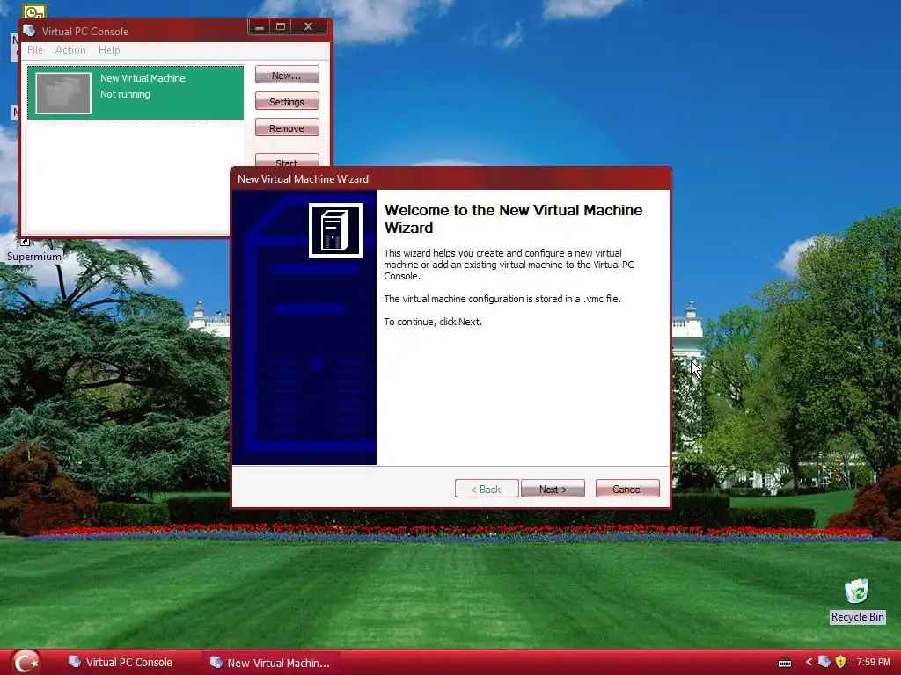The width and height of the screenshot is (901, 675).
Task: Click the New Virtual Machine Wizard title bar
Action: (450, 178)
